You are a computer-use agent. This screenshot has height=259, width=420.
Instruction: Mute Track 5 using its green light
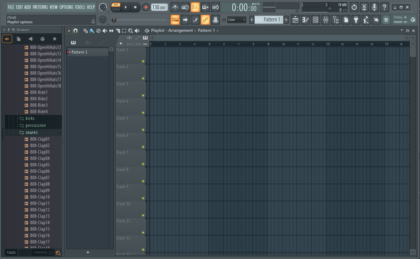(143, 130)
